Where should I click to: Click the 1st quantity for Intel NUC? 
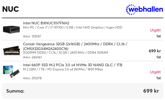(x=158, y=36)
